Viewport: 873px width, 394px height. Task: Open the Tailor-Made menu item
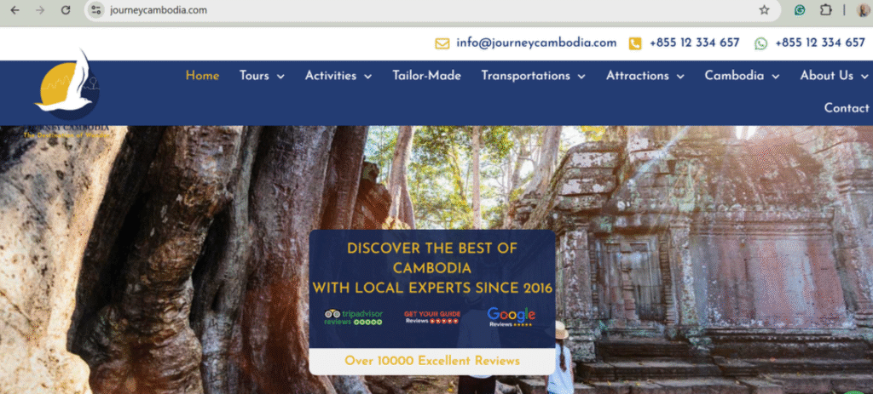[x=426, y=76]
